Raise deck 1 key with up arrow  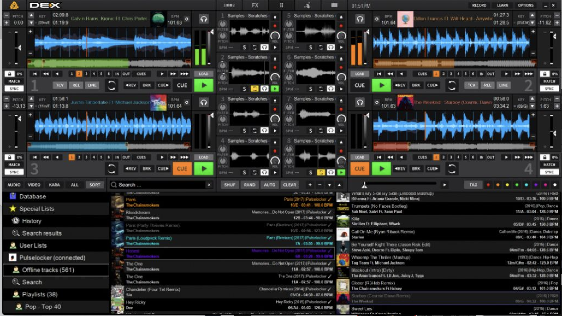coord(31,15)
